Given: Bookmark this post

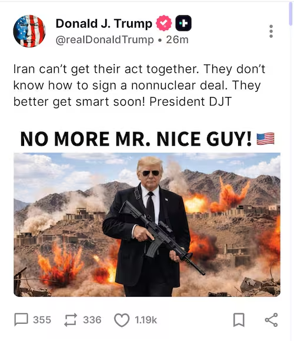Looking at the screenshot, I should tap(239, 320).
